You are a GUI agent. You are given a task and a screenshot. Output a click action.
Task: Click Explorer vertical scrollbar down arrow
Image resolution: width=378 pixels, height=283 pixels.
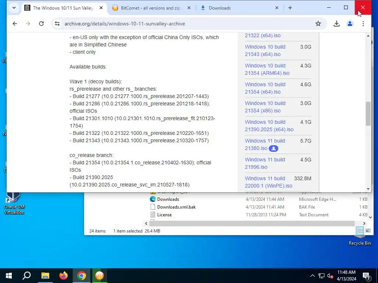click(371, 217)
